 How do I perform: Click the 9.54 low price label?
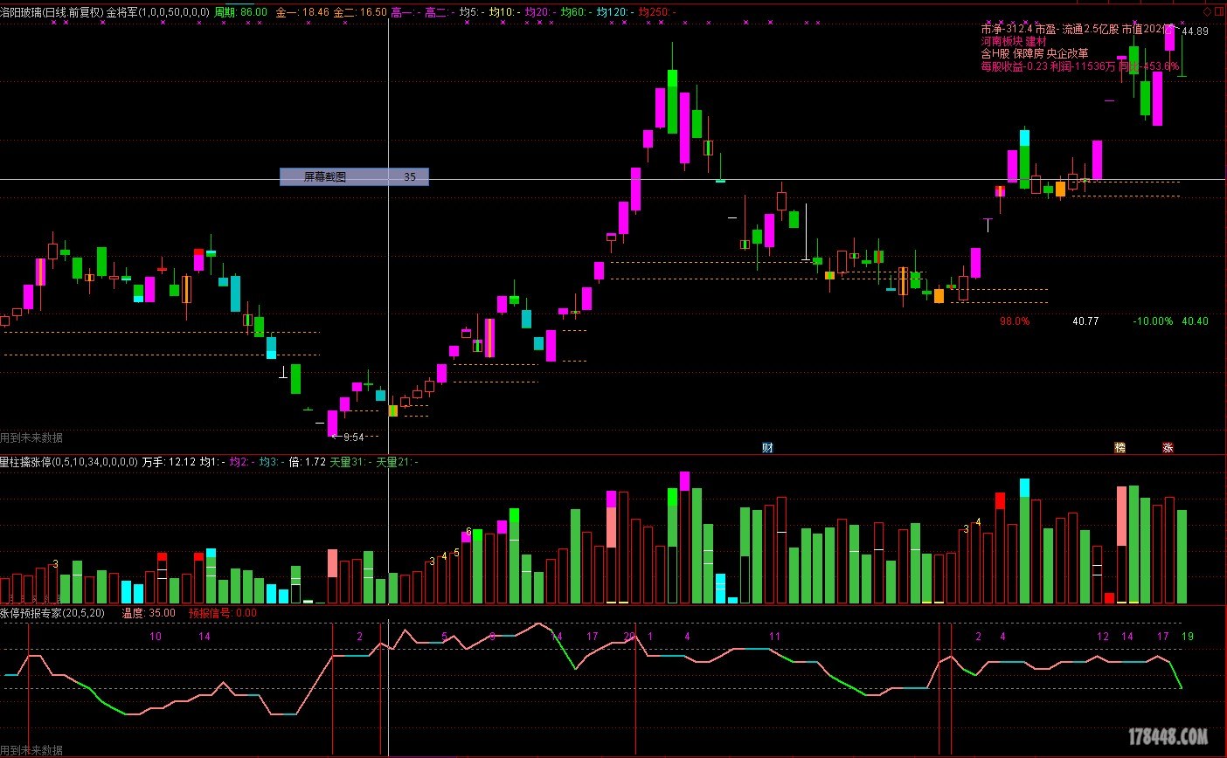point(353,437)
